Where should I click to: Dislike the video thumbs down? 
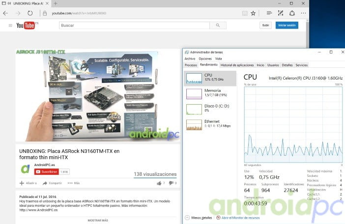point(171,183)
